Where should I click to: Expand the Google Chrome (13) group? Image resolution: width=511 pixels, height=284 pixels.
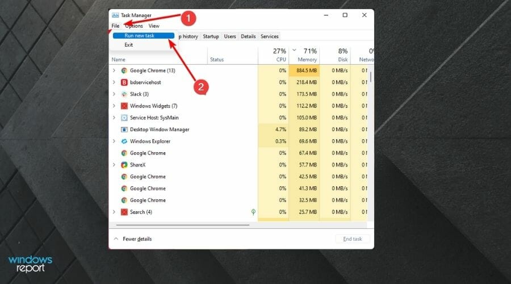point(114,70)
